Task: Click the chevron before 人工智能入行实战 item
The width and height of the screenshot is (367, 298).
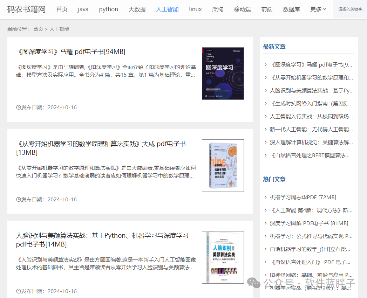Action: tap(266, 117)
